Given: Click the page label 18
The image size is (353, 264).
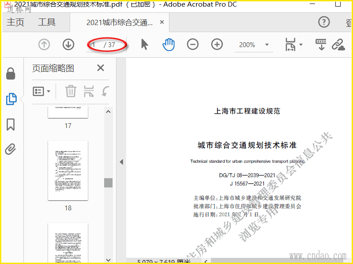Looking at the screenshot, I should click(68, 208).
